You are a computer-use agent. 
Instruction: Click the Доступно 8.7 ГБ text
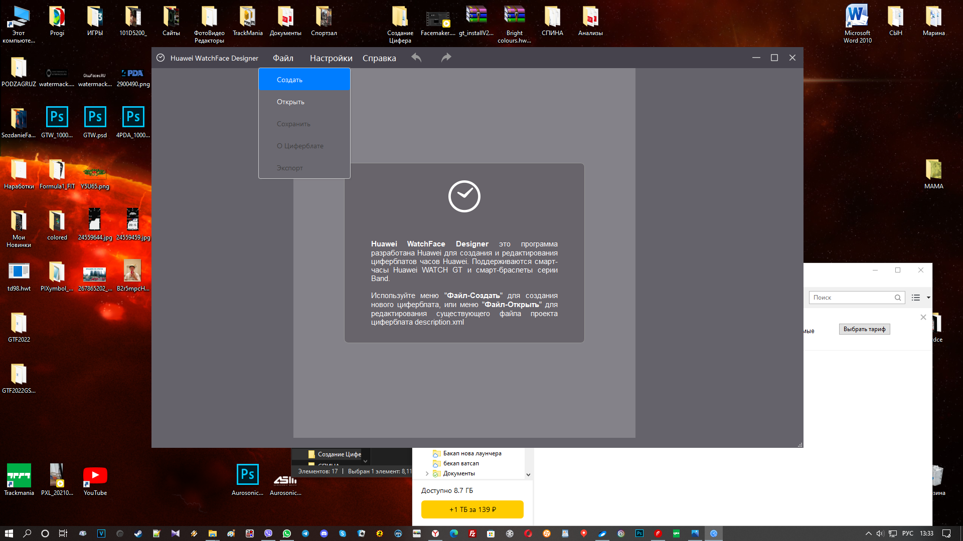coord(447,490)
